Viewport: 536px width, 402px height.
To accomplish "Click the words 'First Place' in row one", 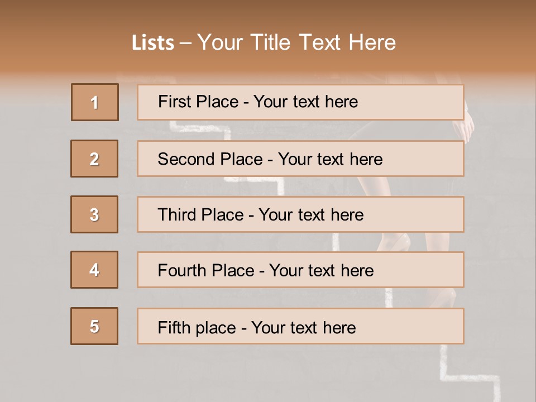I will [198, 102].
